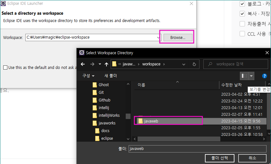
Task: Open the 구성 menu
Action: click(x=88, y=76)
